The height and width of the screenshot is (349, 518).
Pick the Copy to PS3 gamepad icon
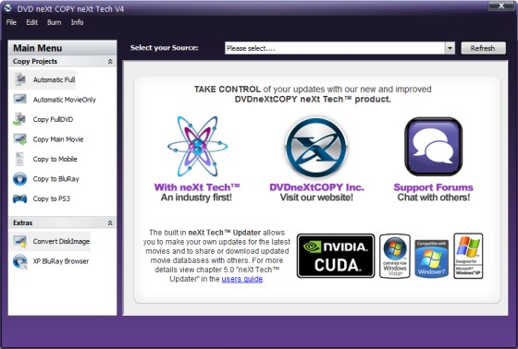[19, 199]
